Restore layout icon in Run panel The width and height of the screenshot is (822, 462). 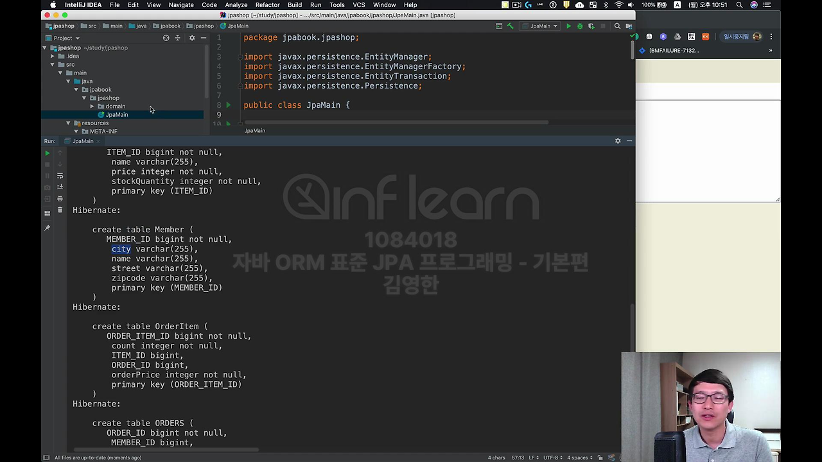47,213
